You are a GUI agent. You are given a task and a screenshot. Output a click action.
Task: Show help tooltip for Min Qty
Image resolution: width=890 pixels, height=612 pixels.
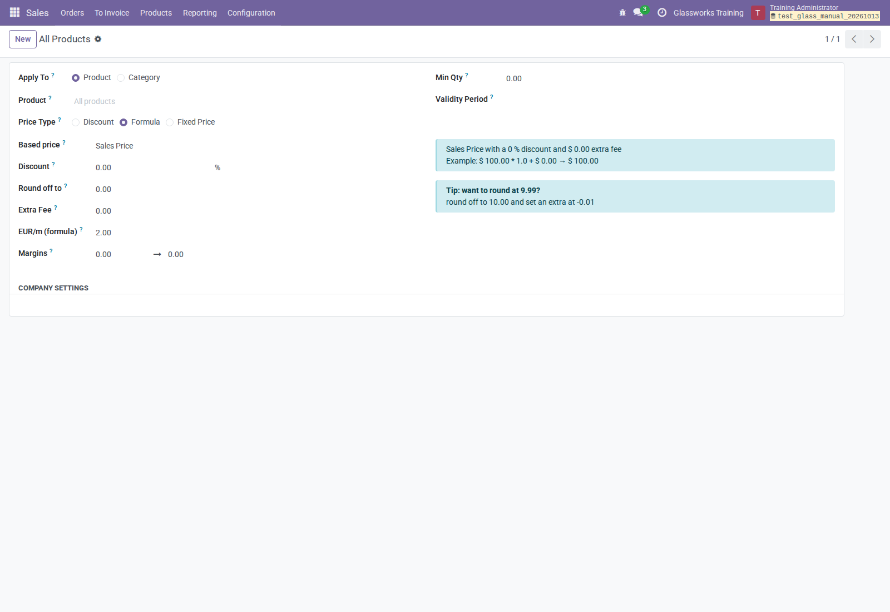click(x=467, y=75)
